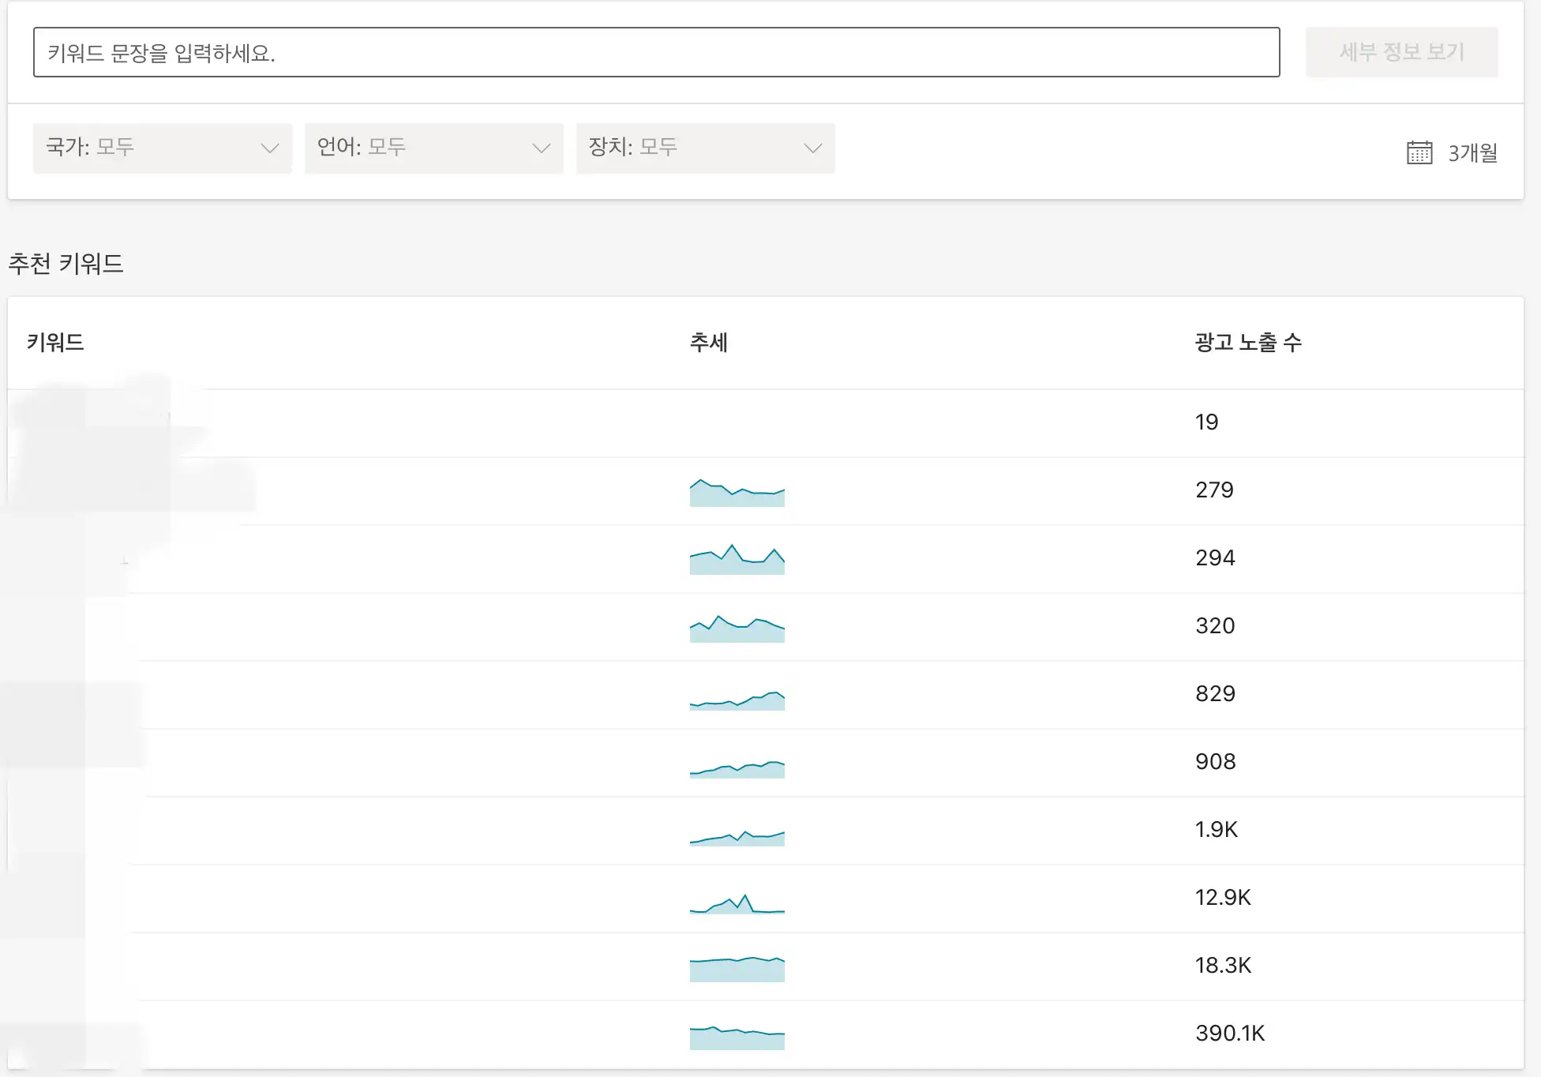Viewport: 1541px width, 1077px height.
Task: Click trend sparkline for the 279 row
Action: point(737,493)
